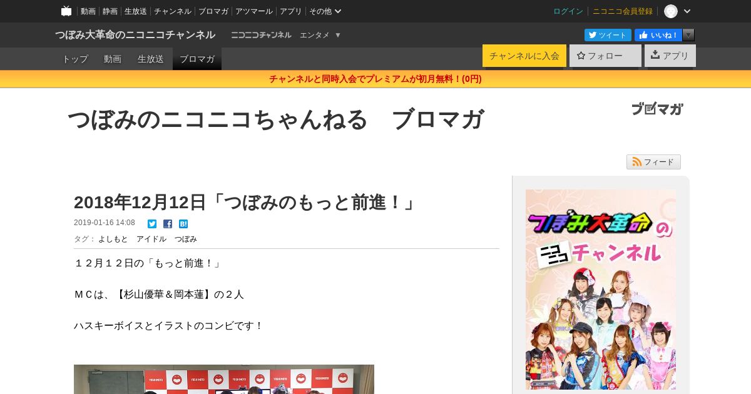This screenshot has height=394, width=751.
Task: Switch to the 動画 channel tab
Action: (113, 59)
